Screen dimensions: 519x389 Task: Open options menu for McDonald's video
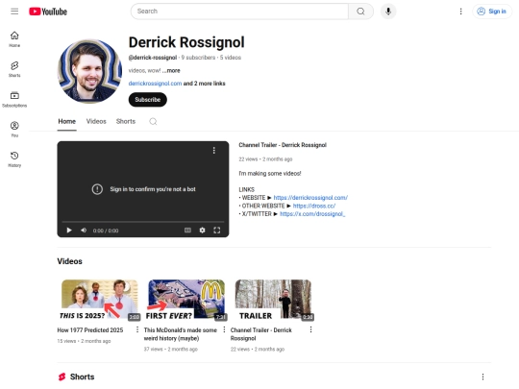pyautogui.click(x=224, y=329)
